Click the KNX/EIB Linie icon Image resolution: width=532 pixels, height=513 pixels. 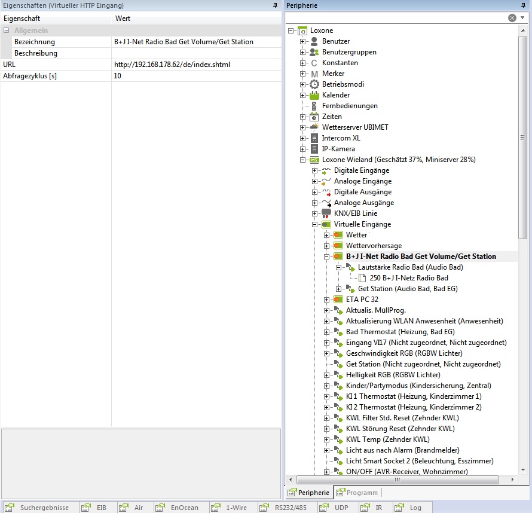pyautogui.click(x=326, y=213)
